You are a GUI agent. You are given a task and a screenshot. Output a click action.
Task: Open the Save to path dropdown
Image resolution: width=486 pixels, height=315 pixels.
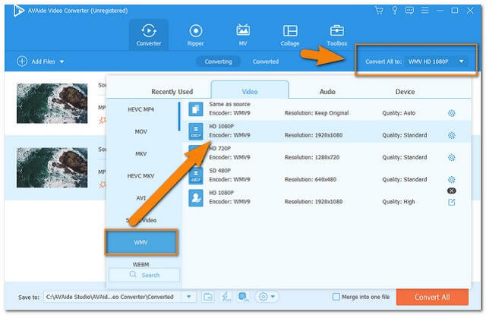coord(189,296)
